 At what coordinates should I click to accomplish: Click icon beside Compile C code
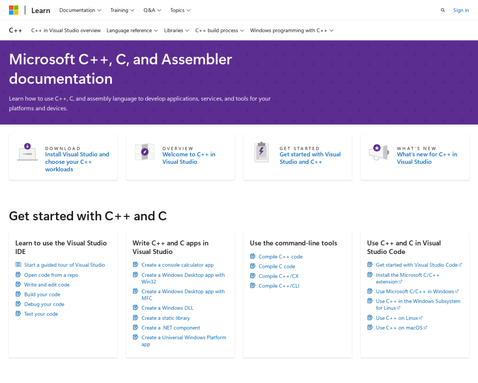tap(253, 266)
